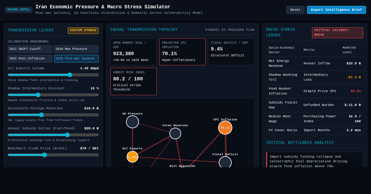
Task: Export the Intelligence Brief
Action: (336, 10)
